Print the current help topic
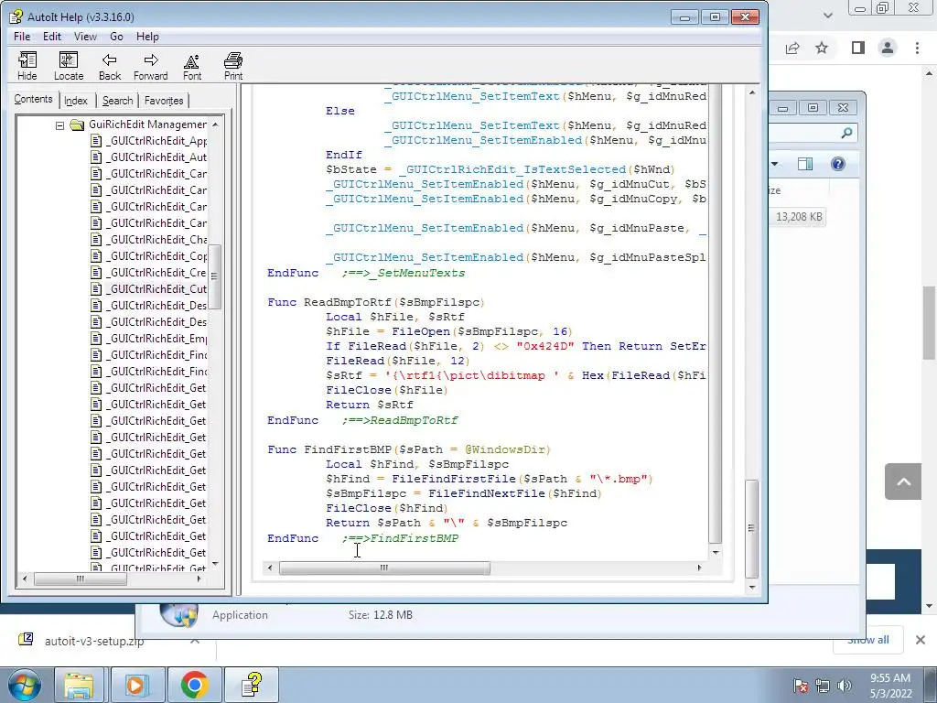Screen dimensions: 937x703 click(x=233, y=66)
